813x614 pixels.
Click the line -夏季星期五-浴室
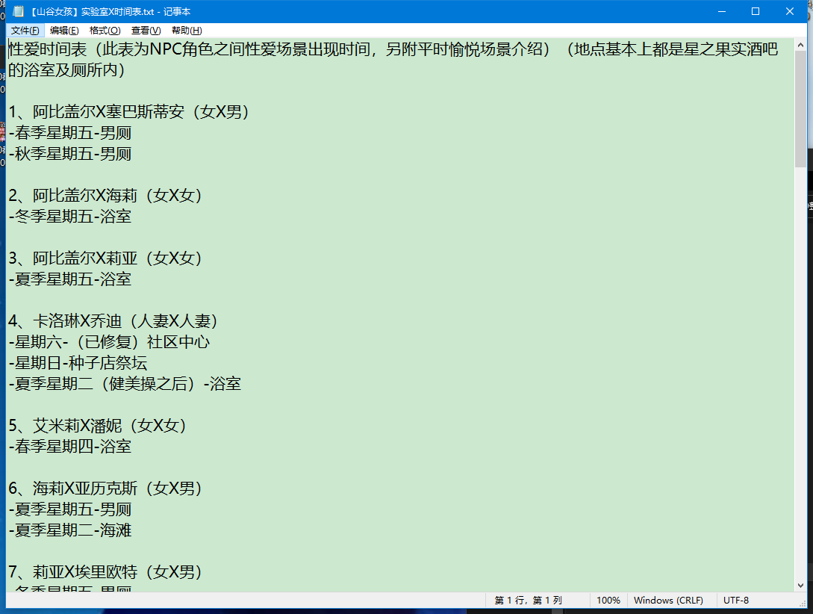pyautogui.click(x=70, y=279)
